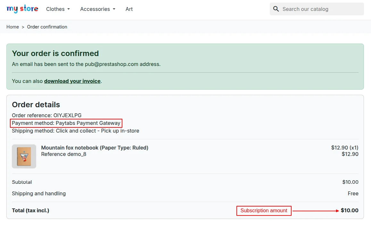Click the pub@prestashop.com email sentence
Screen dimensions: 371x227
pyautogui.click(x=86, y=64)
